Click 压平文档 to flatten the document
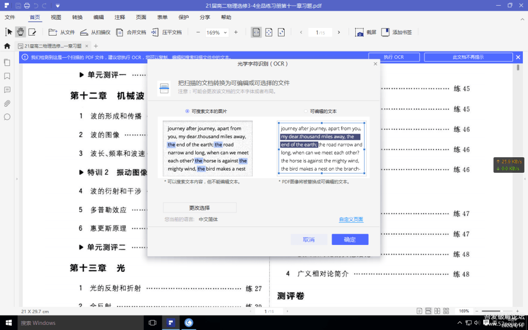Screen dimensions: 528x330 [167, 32]
